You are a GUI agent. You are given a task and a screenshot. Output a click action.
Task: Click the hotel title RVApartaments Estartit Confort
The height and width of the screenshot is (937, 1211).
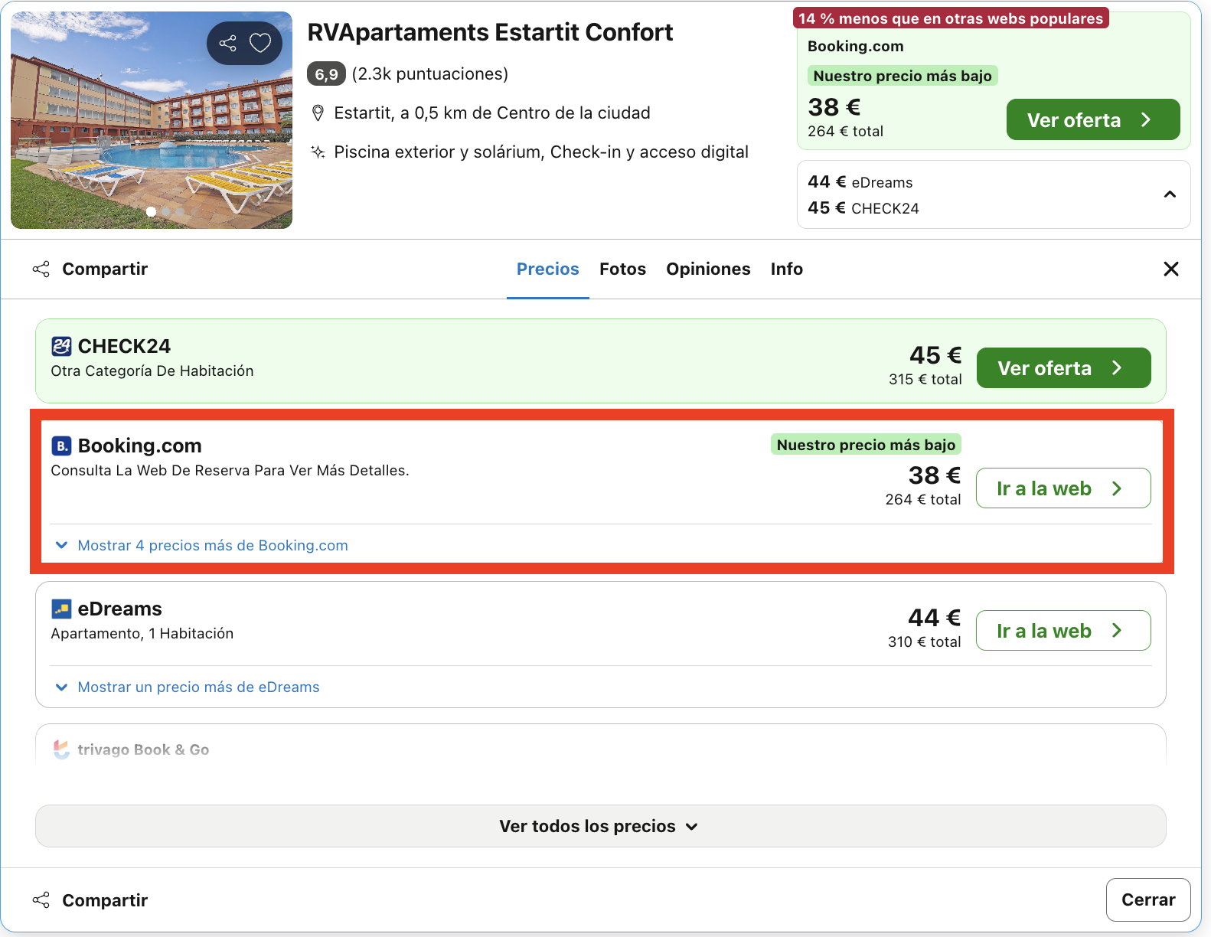tap(490, 32)
